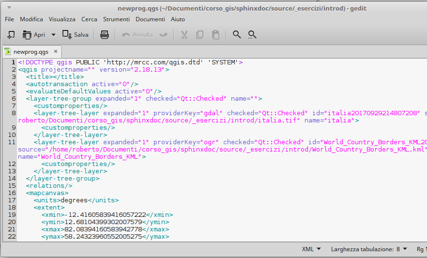This screenshot has height=258, width=427.
Task: Click version="2.18.13" on line 2
Action: pyautogui.click(x=132, y=70)
